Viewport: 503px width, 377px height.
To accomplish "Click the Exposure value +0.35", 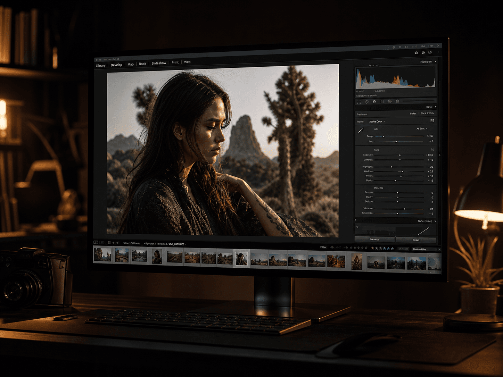I will [429, 155].
